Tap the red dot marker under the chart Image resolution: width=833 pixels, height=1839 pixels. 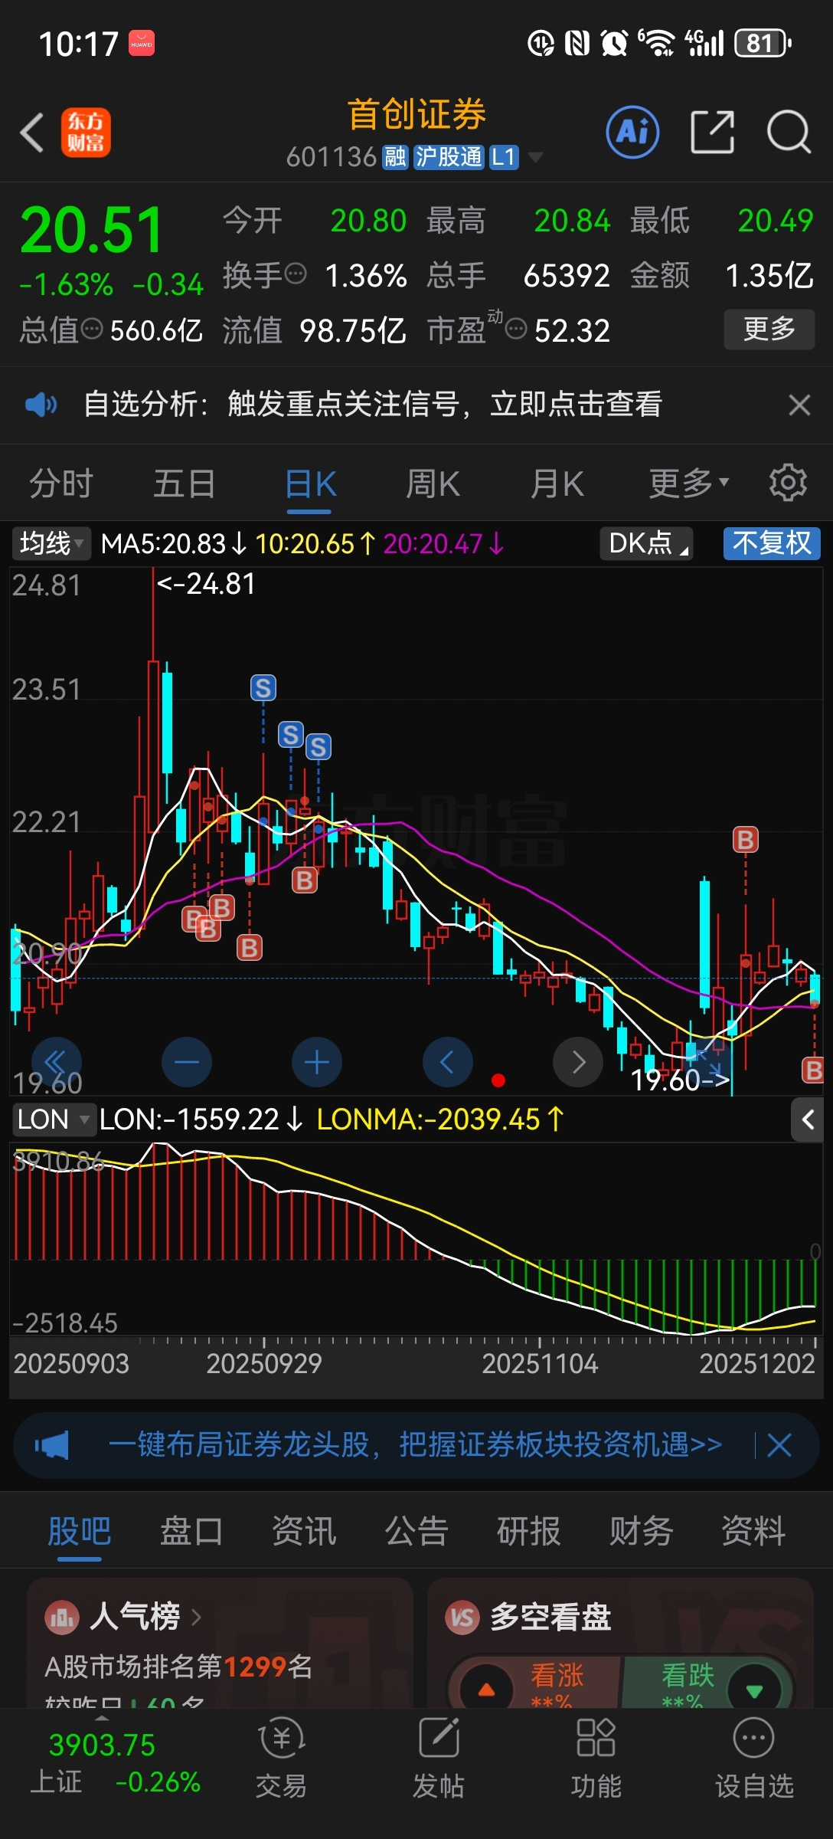click(498, 1080)
